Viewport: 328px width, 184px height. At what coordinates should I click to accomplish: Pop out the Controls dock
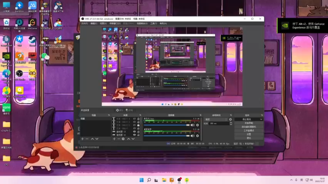point(262,115)
